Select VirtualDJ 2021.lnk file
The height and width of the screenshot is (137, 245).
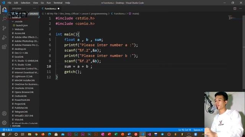coord(24,116)
